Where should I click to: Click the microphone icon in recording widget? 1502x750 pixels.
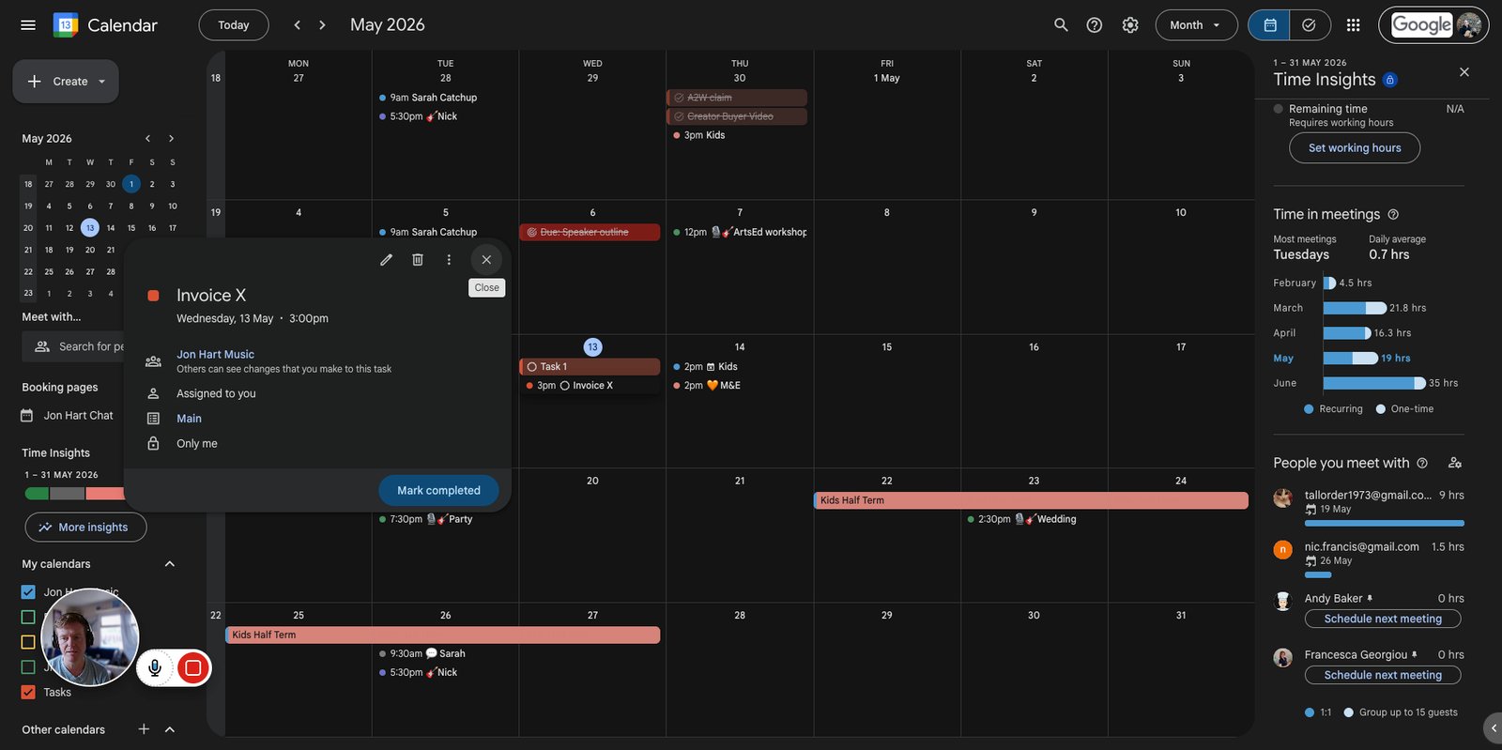(x=155, y=667)
